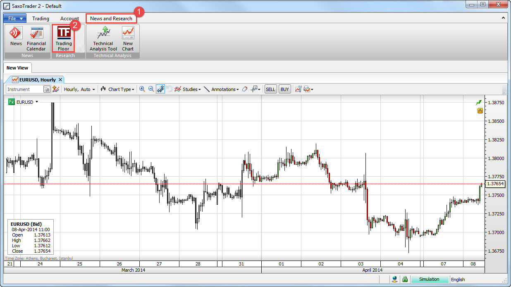Open the News icon in the ribbon
The height and width of the screenshot is (287, 511).
pyautogui.click(x=16, y=36)
